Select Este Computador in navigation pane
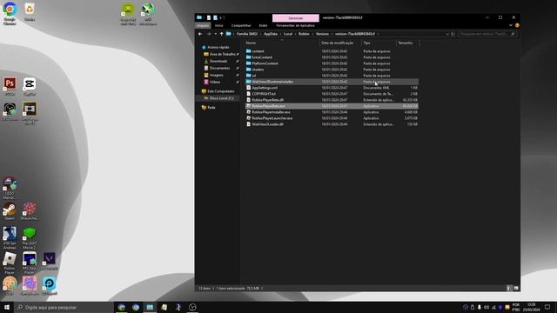The height and width of the screenshot is (313, 557). coord(218,91)
